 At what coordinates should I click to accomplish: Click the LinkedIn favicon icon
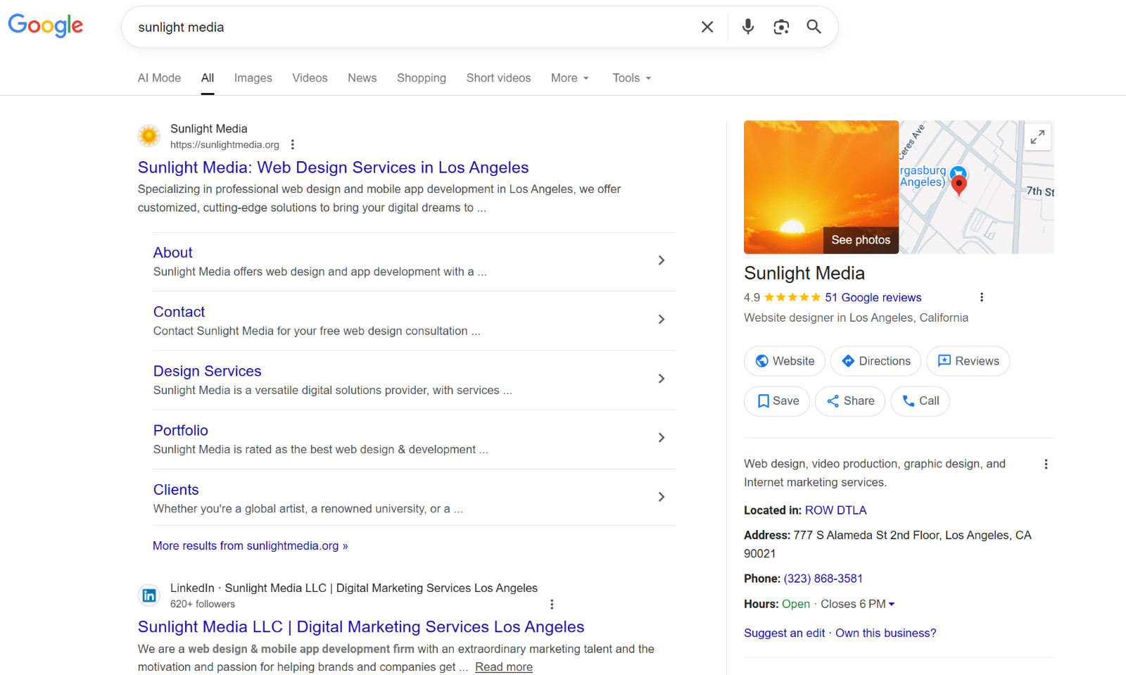point(149,595)
